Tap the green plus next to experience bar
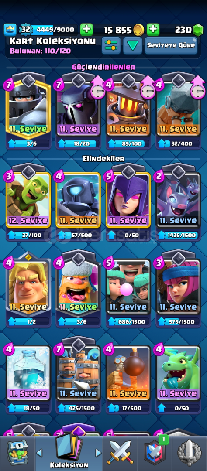 86,30
